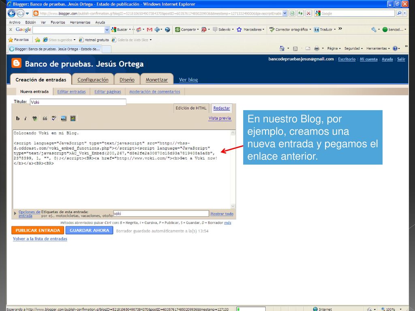Click the Escritorio dashboard link
This screenshot has height=311, width=415.
pos(347,59)
